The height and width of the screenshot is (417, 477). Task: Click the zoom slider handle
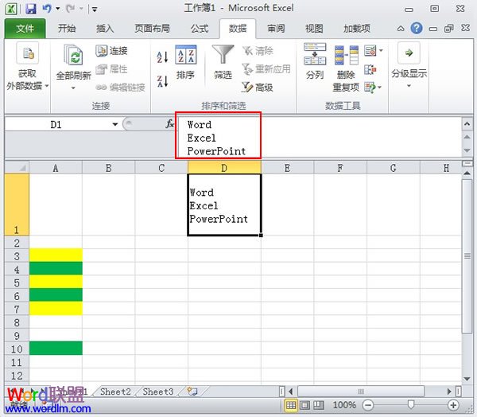click(x=411, y=404)
